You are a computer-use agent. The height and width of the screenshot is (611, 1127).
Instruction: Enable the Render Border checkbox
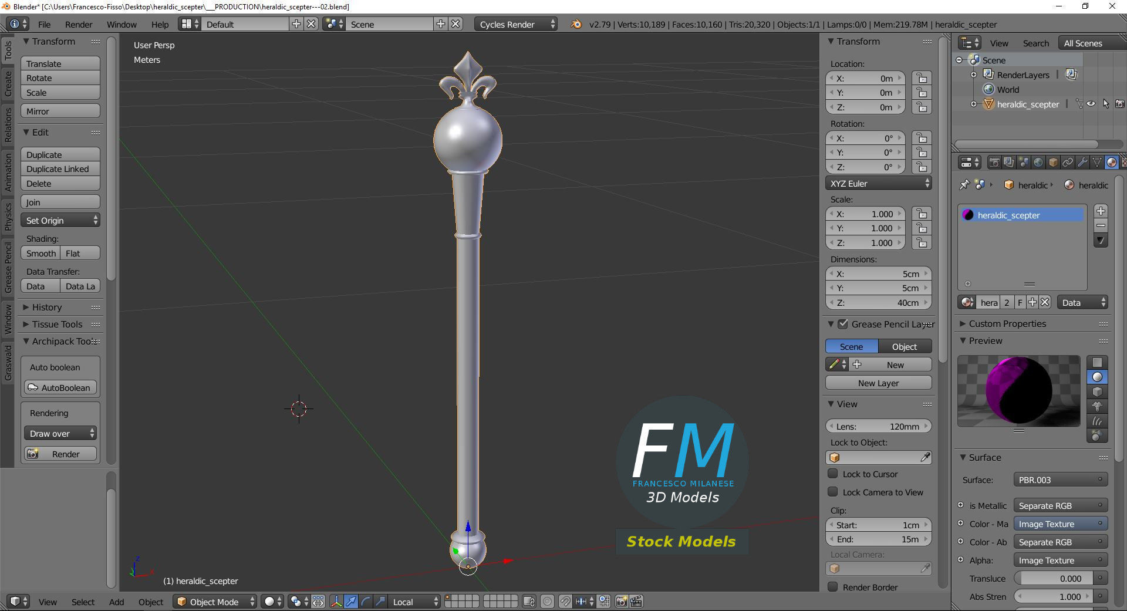(x=832, y=587)
